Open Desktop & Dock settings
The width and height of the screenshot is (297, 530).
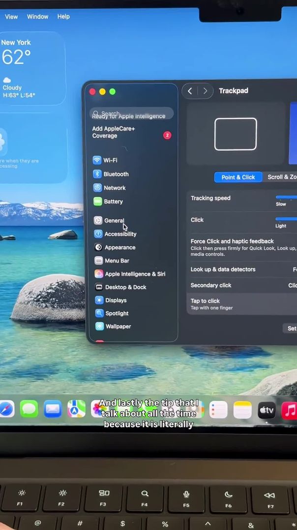[x=125, y=287]
